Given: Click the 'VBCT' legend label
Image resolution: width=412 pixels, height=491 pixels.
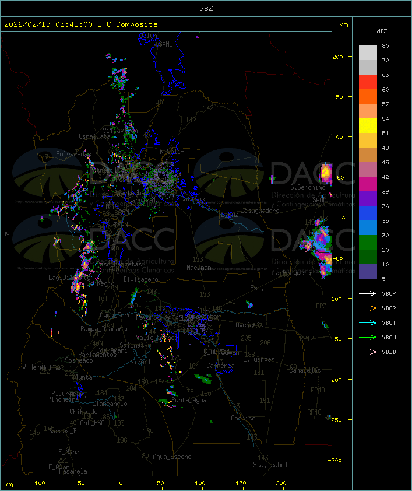Looking at the screenshot, I should click(389, 323).
